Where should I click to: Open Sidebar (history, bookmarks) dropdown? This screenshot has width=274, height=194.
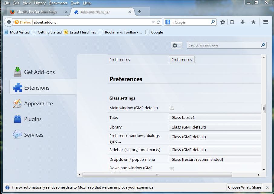pyautogui.click(x=215, y=150)
